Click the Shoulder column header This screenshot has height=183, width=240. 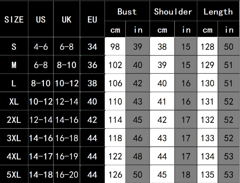click(173, 12)
